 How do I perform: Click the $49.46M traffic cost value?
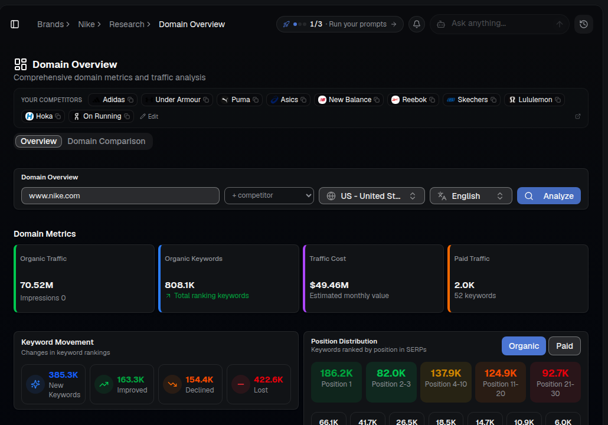point(329,285)
